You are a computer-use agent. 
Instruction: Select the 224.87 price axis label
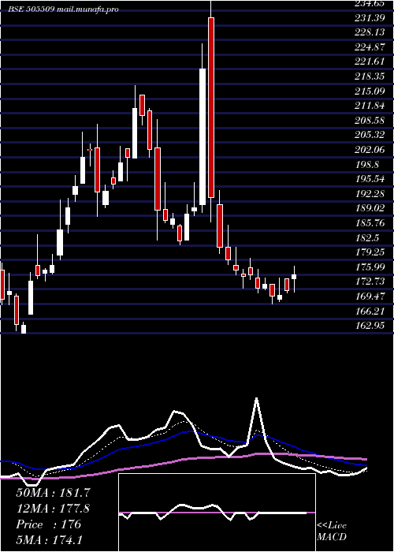coord(370,47)
